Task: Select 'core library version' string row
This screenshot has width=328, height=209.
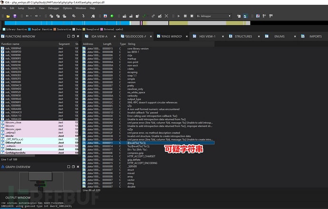Action: coord(148,49)
